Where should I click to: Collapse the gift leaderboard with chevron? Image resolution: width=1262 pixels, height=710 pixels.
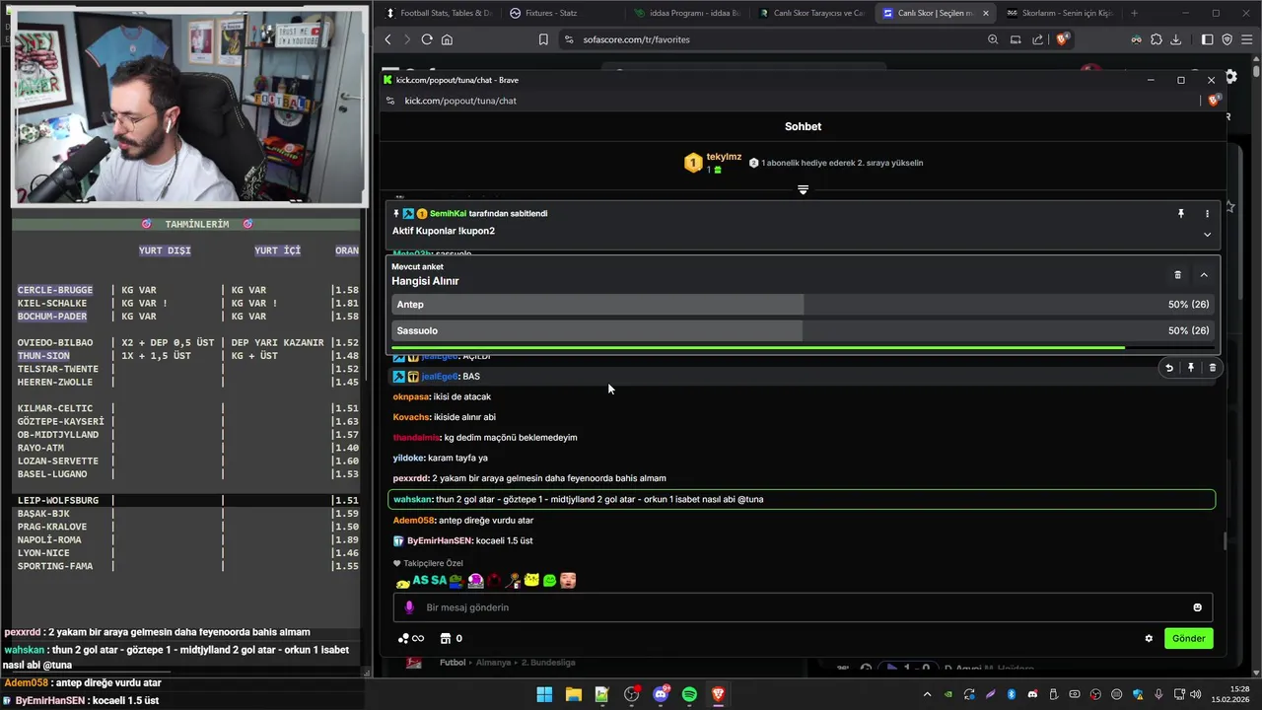pyautogui.click(x=803, y=189)
